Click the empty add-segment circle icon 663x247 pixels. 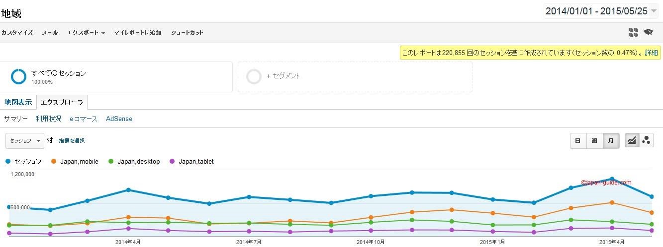pos(254,76)
